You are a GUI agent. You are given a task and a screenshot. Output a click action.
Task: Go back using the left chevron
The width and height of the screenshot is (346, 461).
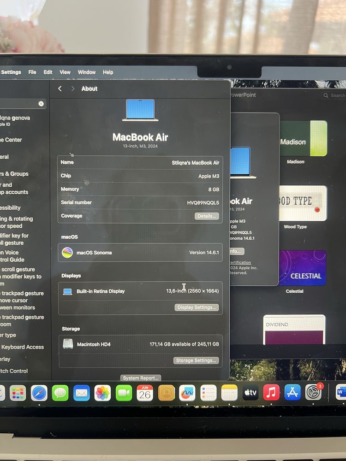click(x=60, y=89)
